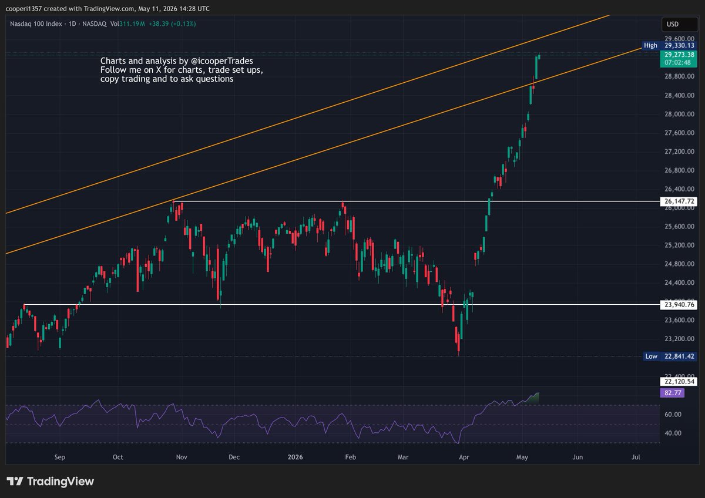The image size is (705, 498).
Task: Click the High 29,330.13 price label
Action: (x=669, y=45)
